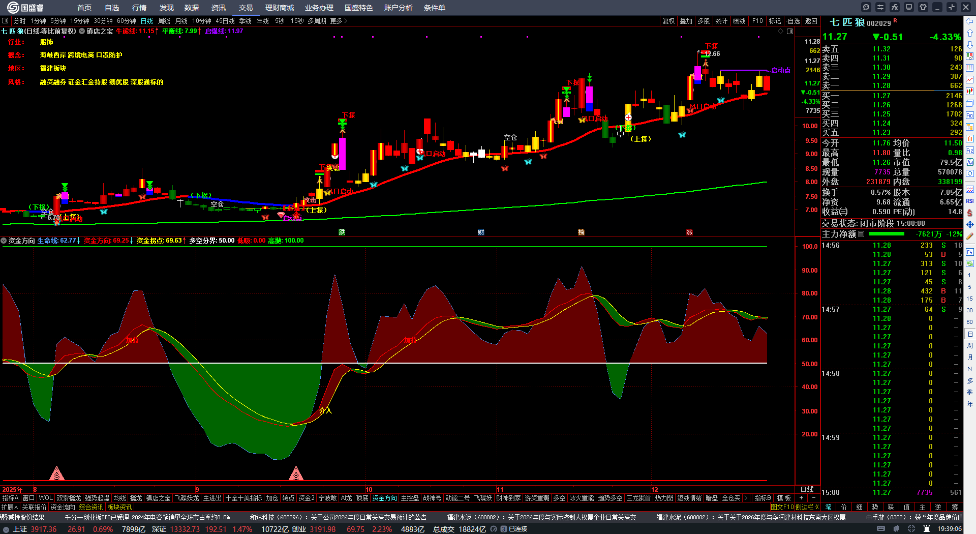Click the up arrow icon in right sidebar
Screen dimensions: 976x534
point(970,33)
